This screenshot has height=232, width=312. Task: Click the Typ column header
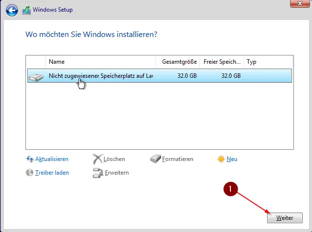tap(268, 62)
